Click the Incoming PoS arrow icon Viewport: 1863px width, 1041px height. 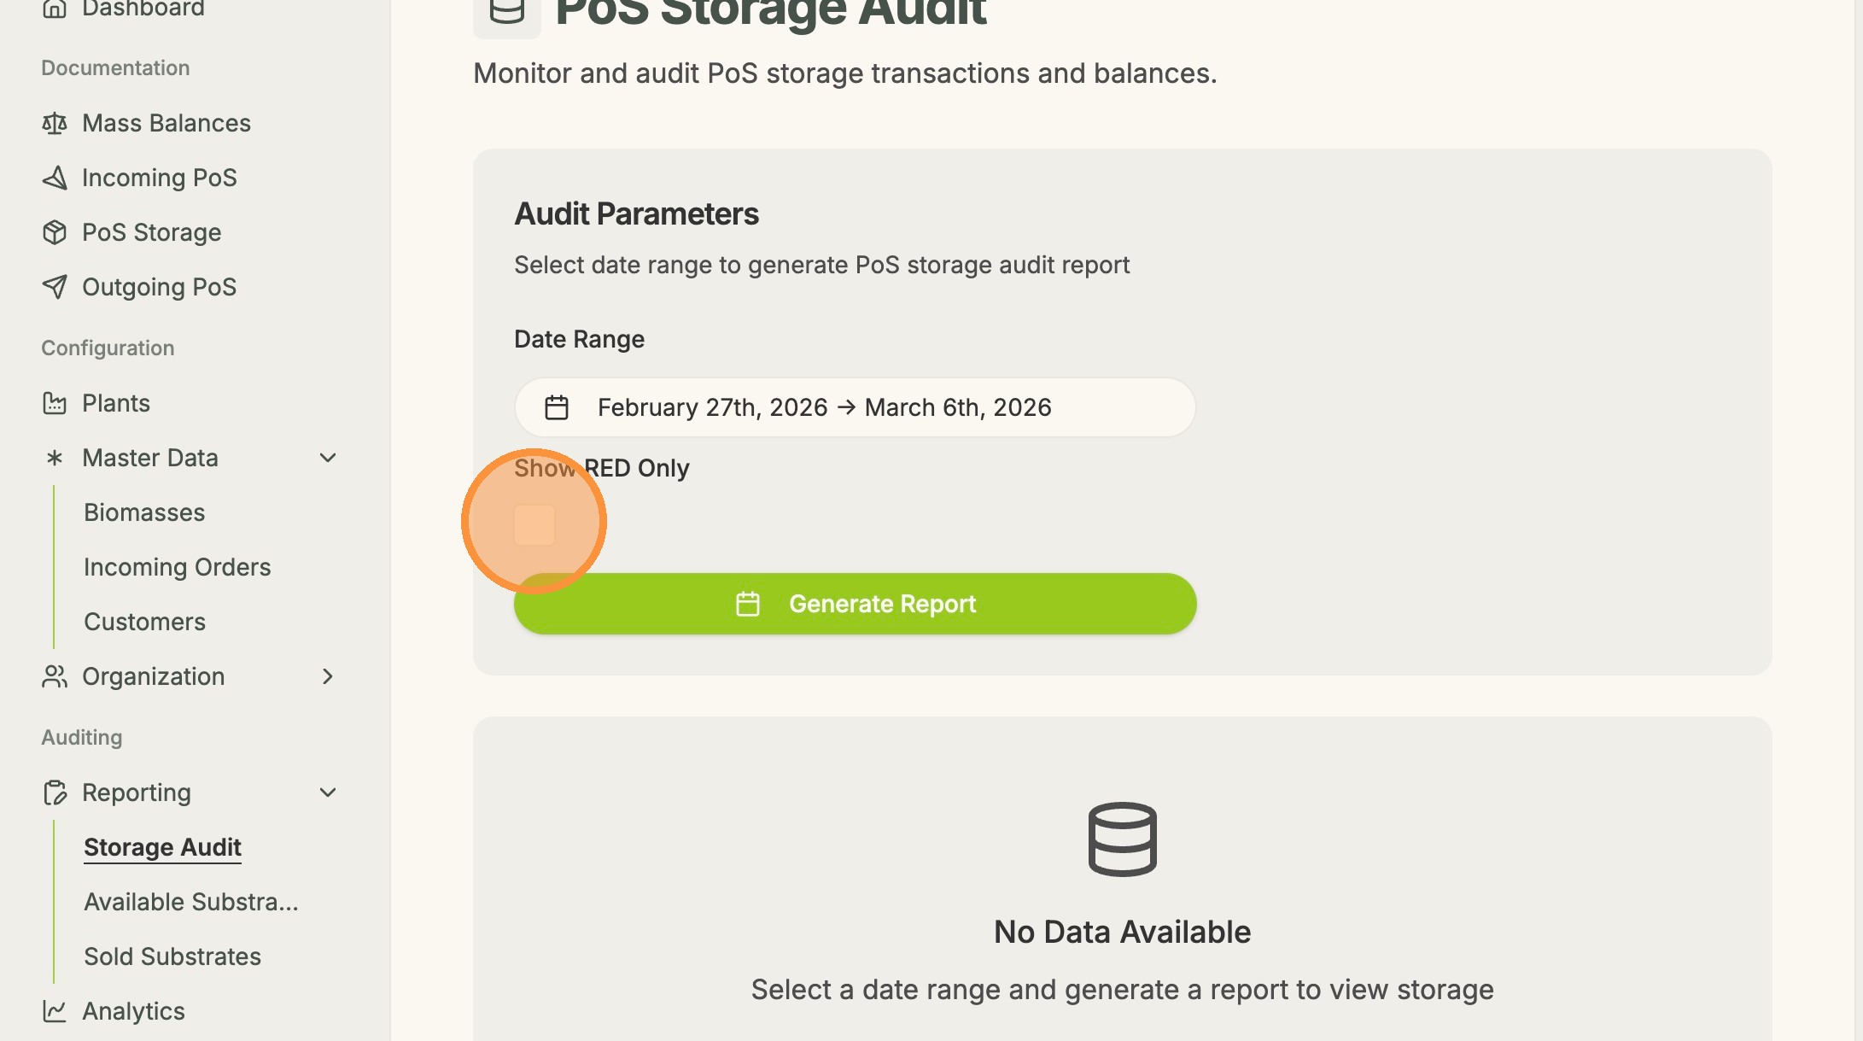tap(55, 178)
